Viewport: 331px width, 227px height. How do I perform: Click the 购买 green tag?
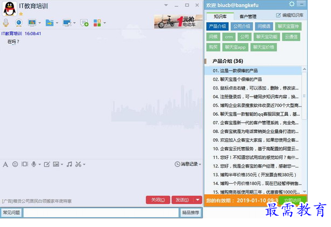tap(213, 47)
